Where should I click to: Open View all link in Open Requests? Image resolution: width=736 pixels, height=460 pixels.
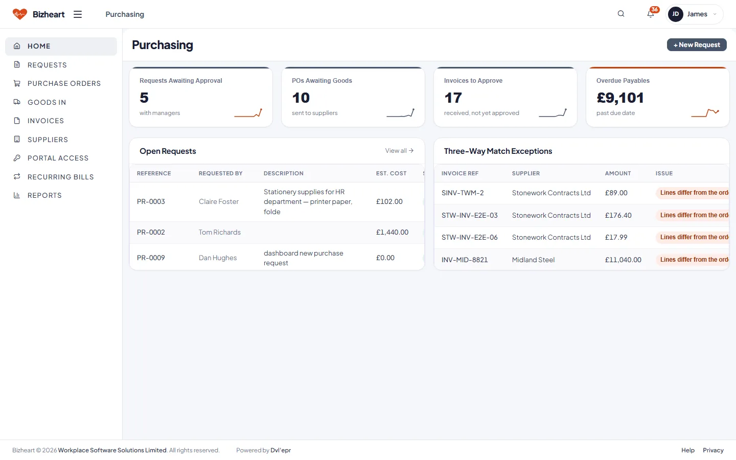click(x=399, y=151)
